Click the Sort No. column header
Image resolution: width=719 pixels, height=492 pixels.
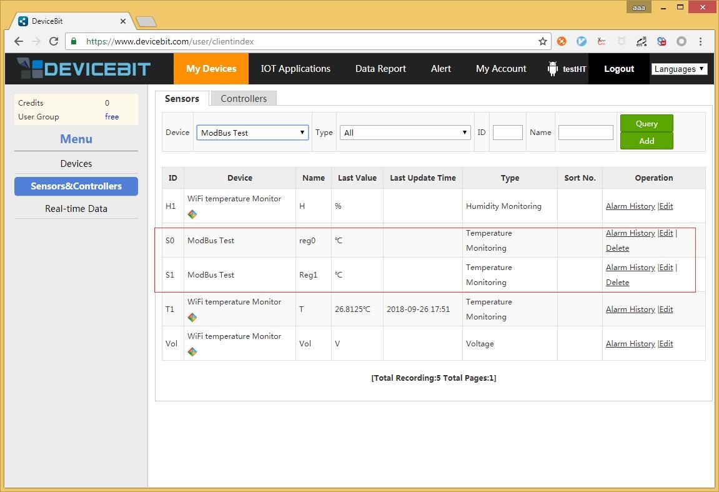[580, 178]
